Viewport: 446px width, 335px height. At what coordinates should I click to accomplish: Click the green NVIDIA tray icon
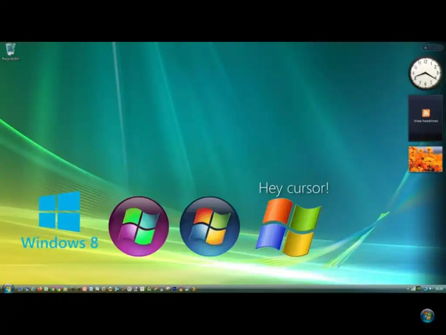pyautogui.click(x=419, y=289)
